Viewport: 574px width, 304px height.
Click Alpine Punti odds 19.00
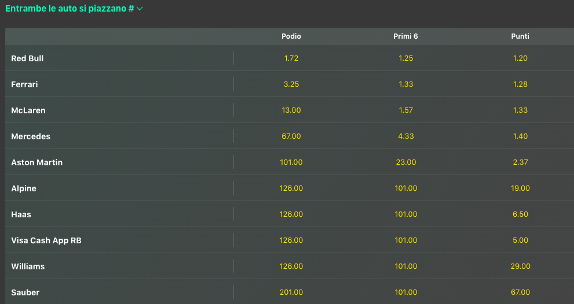pos(520,188)
